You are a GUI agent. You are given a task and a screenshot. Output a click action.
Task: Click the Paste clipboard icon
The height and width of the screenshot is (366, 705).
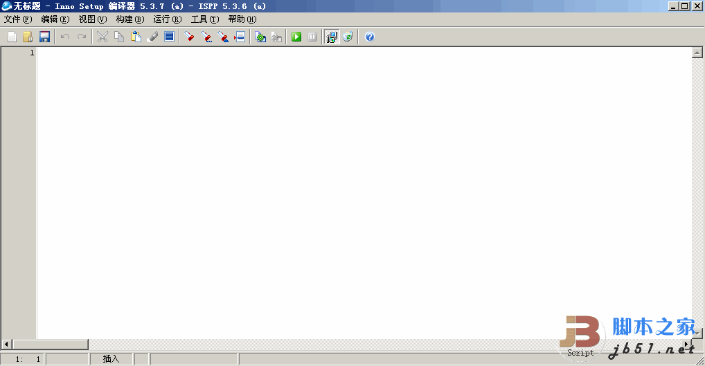click(136, 37)
